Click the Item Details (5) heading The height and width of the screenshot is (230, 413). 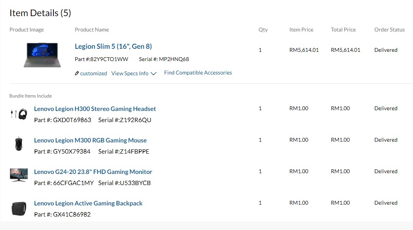coord(40,13)
